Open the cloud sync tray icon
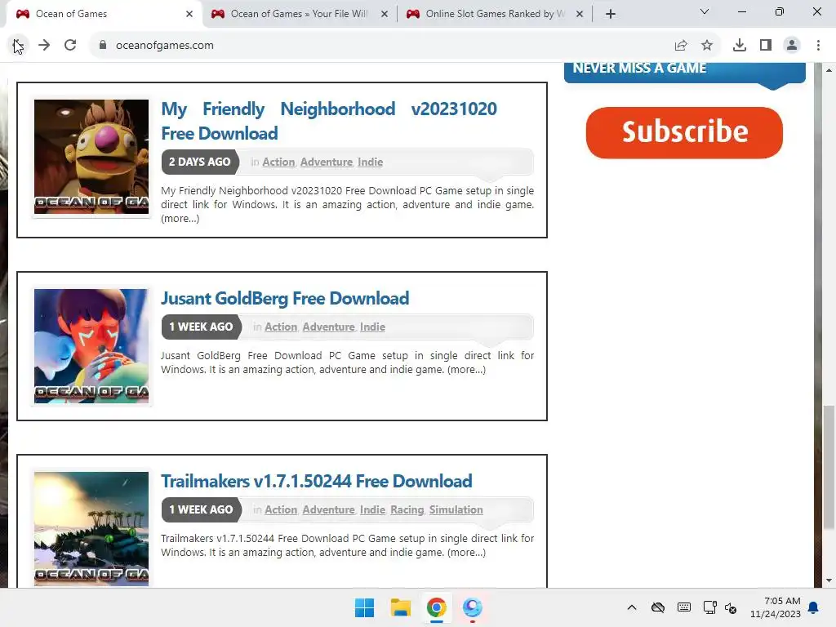 (658, 607)
